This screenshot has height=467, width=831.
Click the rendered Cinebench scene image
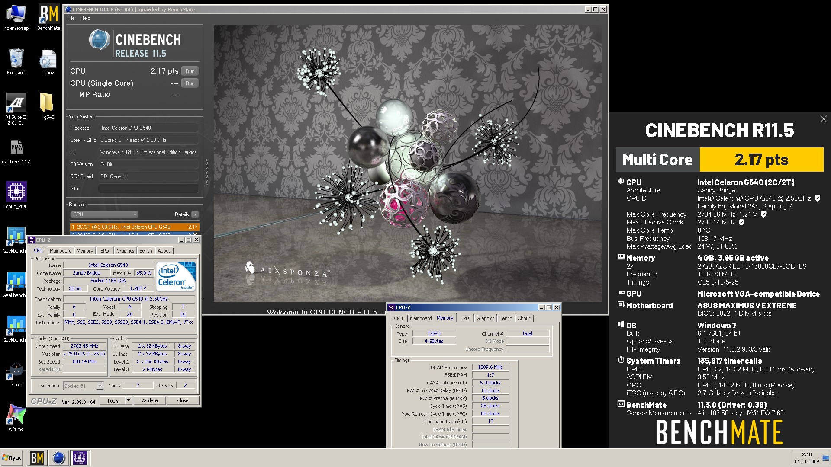point(407,163)
